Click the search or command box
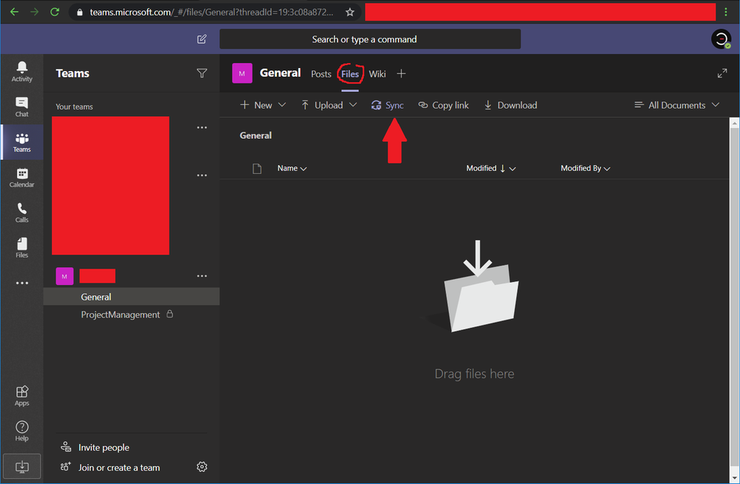Viewport: 740px width, 484px height. [x=370, y=39]
